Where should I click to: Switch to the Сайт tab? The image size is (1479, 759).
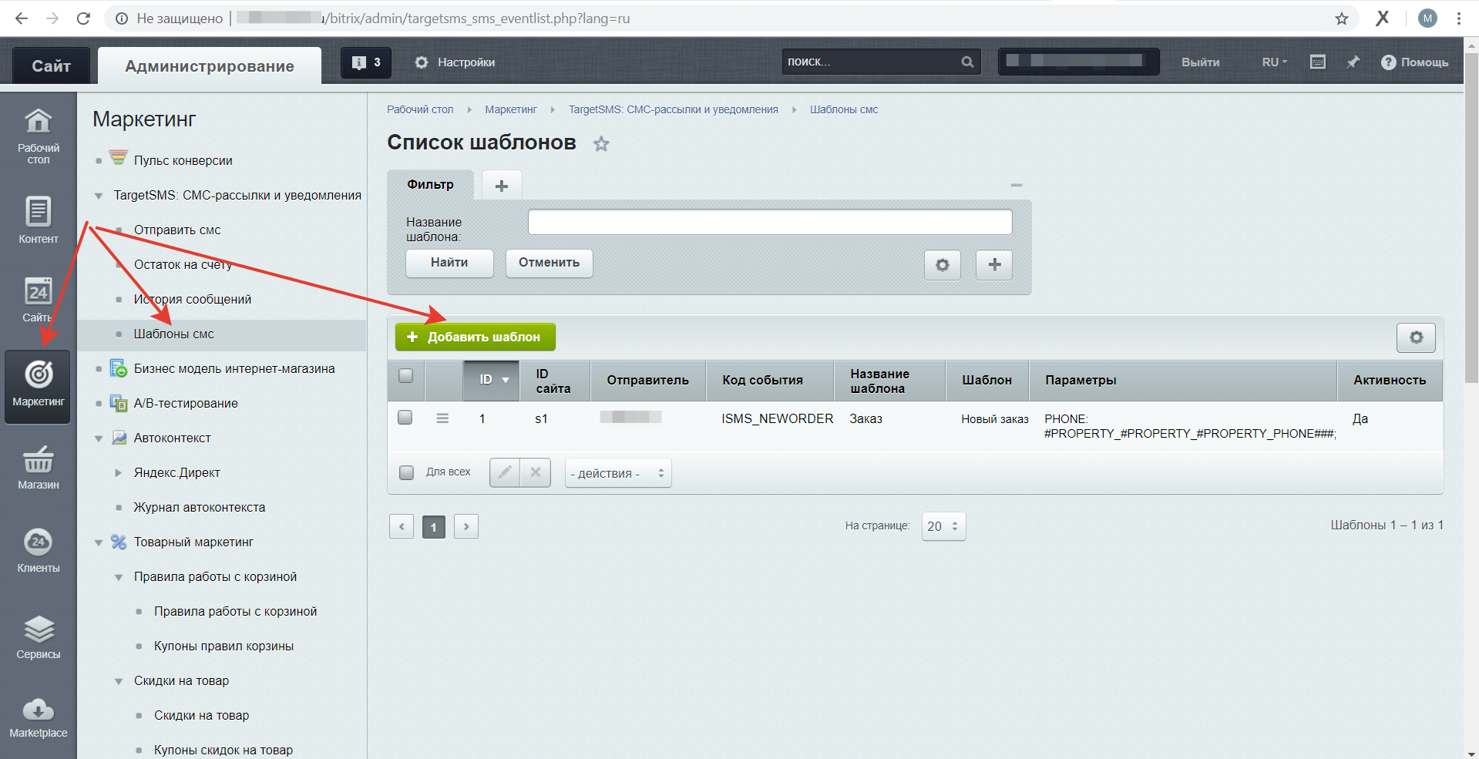click(51, 66)
